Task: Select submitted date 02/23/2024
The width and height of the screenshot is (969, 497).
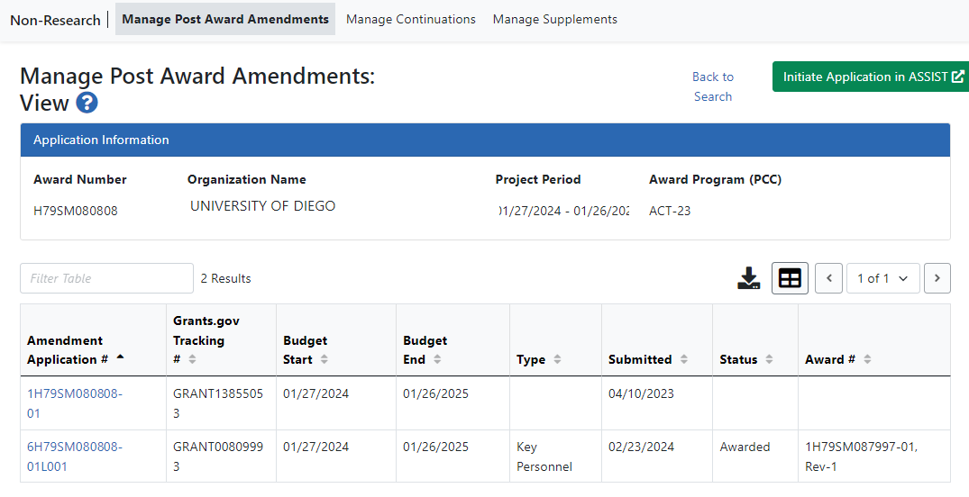Action: [641, 447]
